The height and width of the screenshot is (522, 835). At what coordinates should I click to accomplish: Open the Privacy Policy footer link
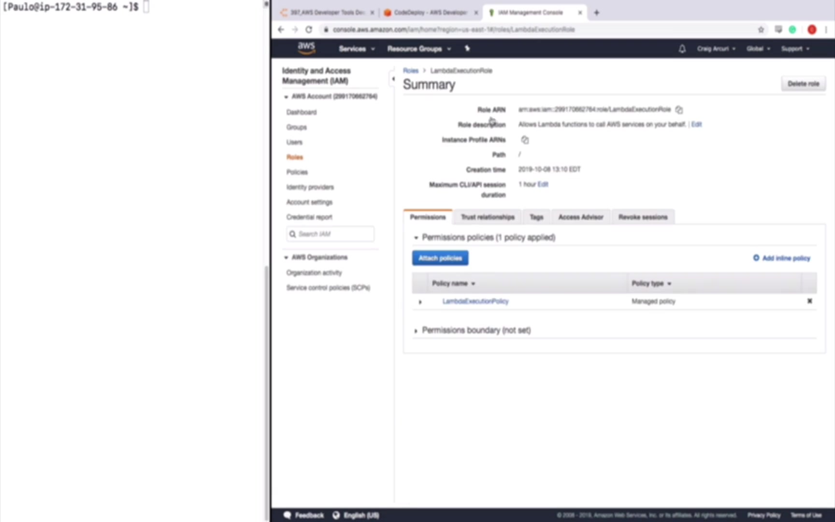763,515
